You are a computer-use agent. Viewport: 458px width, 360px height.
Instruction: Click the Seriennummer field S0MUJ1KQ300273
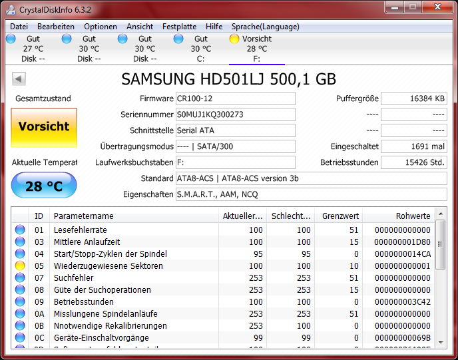[x=236, y=114]
